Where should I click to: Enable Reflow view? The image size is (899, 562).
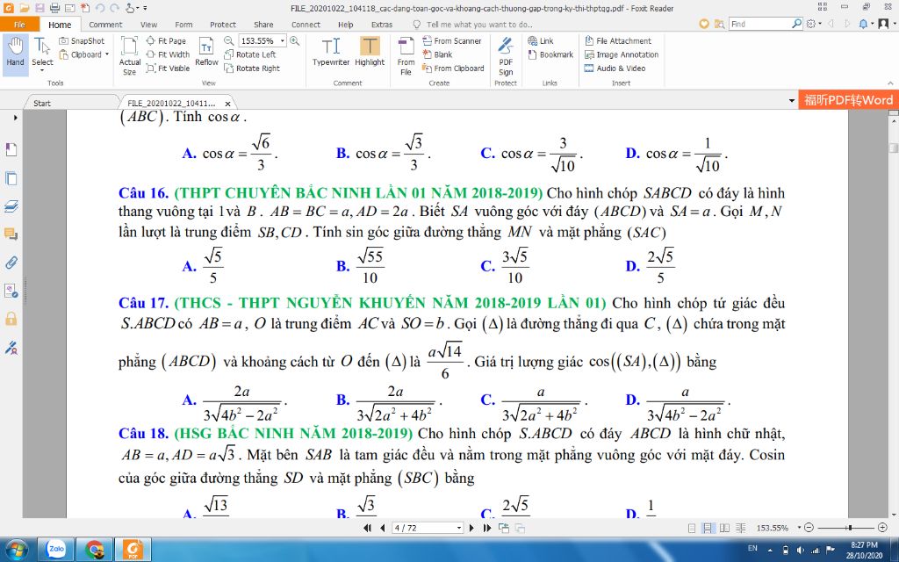(x=206, y=52)
